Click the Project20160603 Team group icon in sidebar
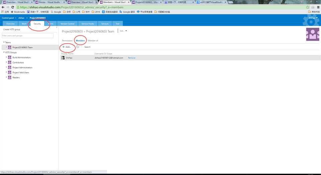 pyautogui.click(x=10, y=47)
